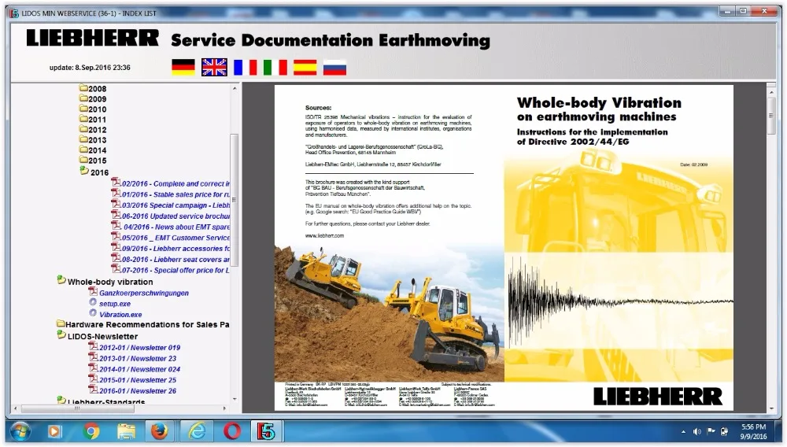Switch language to German flag
The height and width of the screenshot is (447, 787).
[183, 67]
